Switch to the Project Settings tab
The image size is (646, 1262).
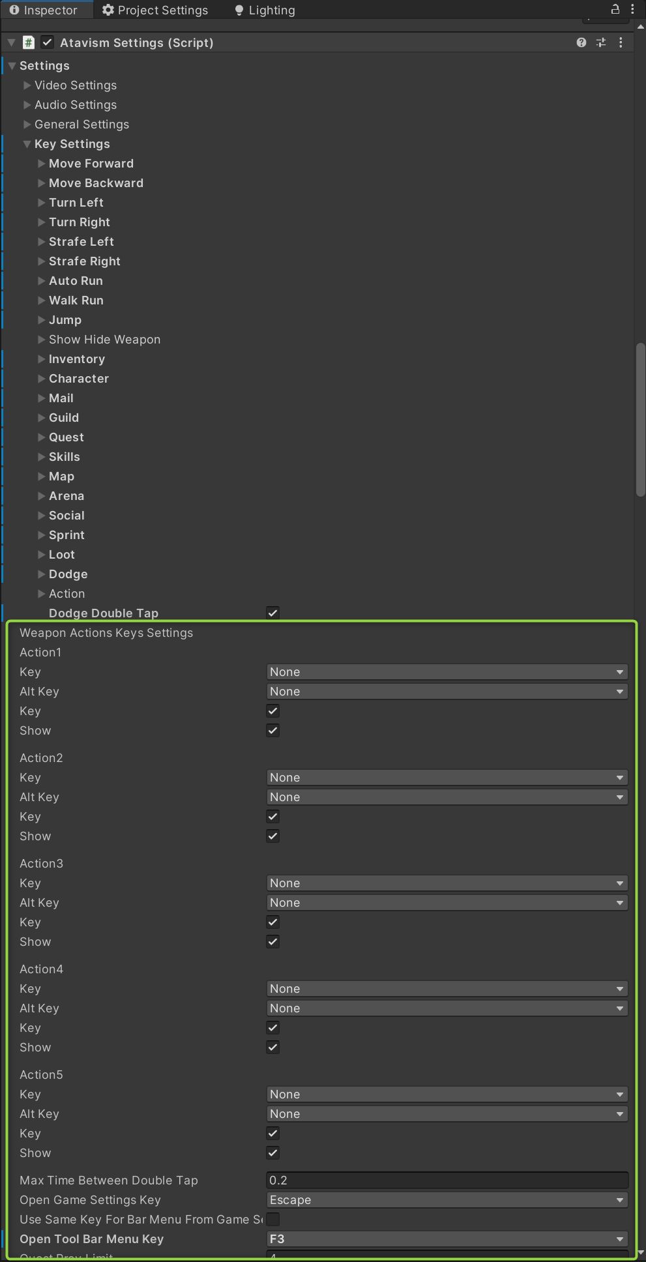pyautogui.click(x=155, y=10)
